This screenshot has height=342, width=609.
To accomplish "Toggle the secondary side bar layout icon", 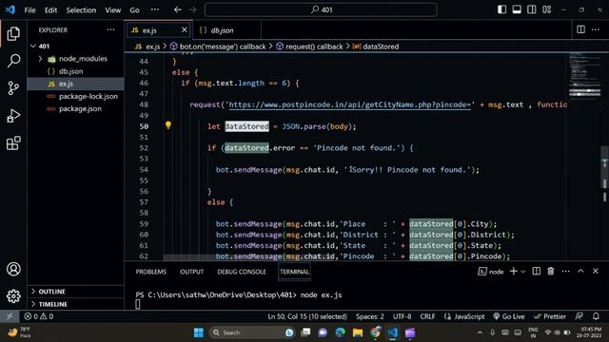I will 532,9.
